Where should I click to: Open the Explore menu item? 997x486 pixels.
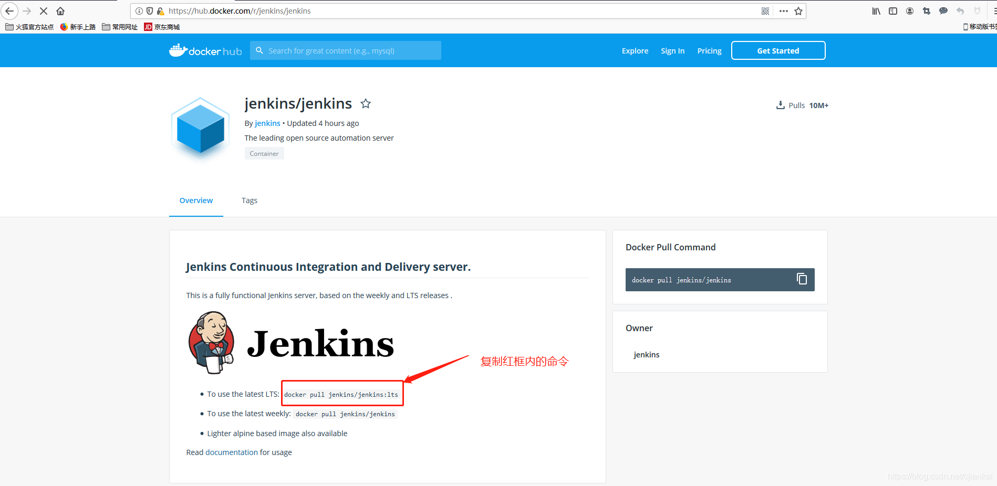[635, 51]
